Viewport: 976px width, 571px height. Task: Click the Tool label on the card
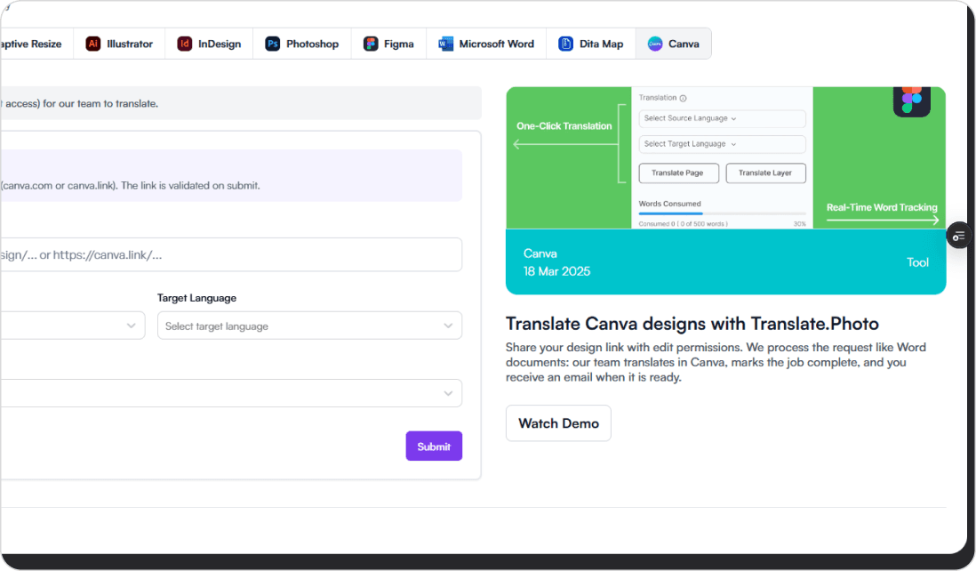(x=917, y=262)
